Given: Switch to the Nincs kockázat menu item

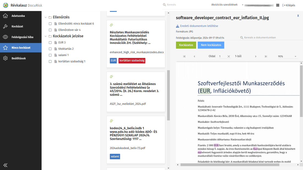Looking at the screenshot, I should tap(21, 48).
